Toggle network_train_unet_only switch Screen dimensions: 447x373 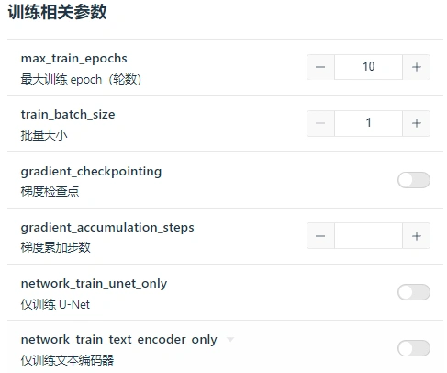coord(414,292)
